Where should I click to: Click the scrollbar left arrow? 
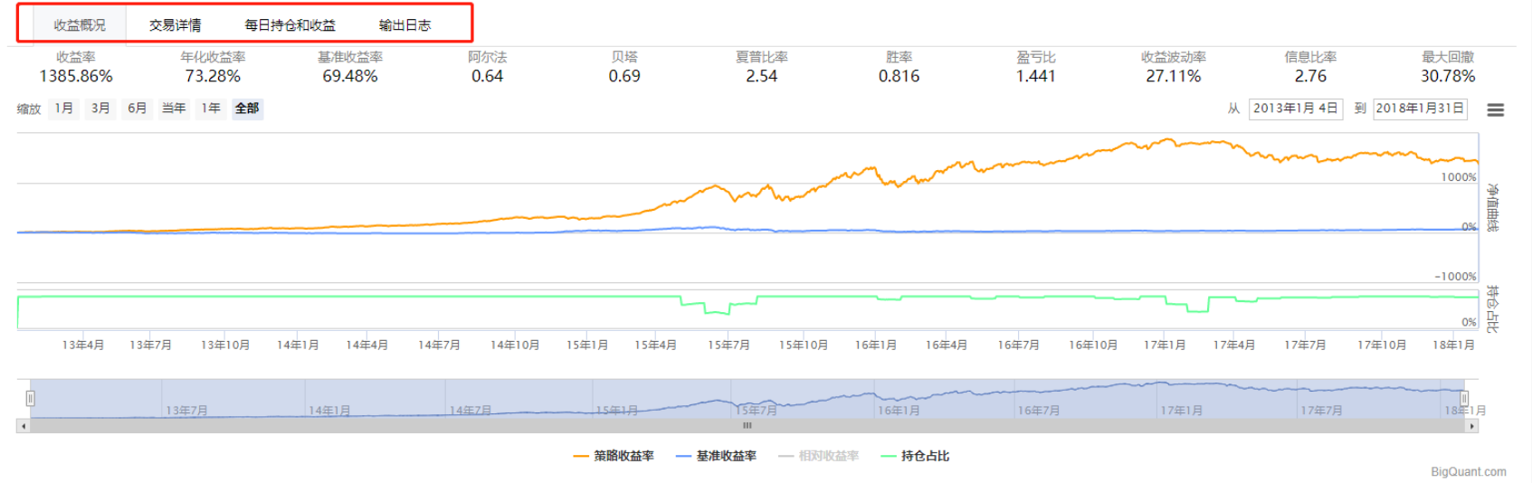pyautogui.click(x=24, y=425)
